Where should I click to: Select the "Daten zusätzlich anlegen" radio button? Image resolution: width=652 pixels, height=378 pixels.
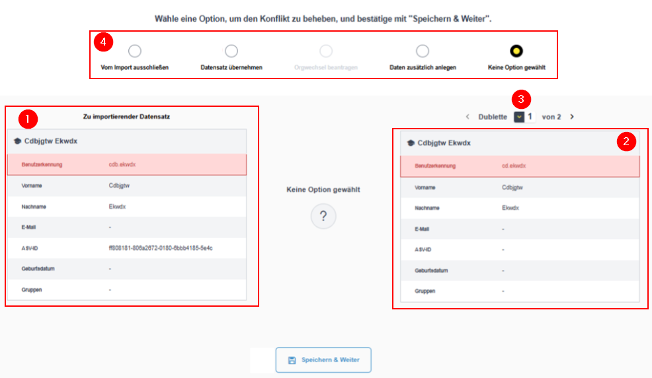[423, 51]
